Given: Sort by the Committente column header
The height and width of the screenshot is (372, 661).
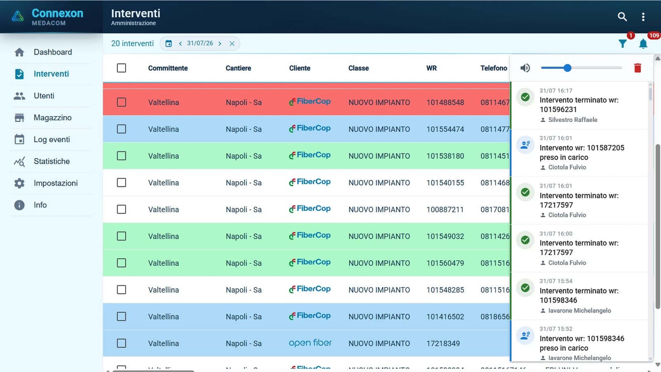Looking at the screenshot, I should (x=168, y=68).
